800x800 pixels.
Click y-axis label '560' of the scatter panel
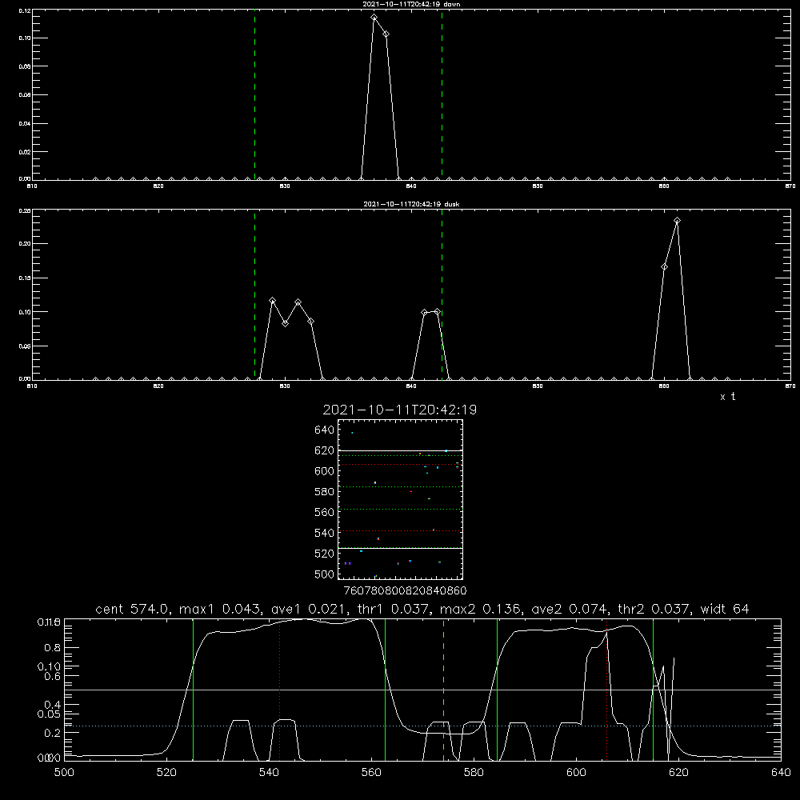tap(325, 512)
